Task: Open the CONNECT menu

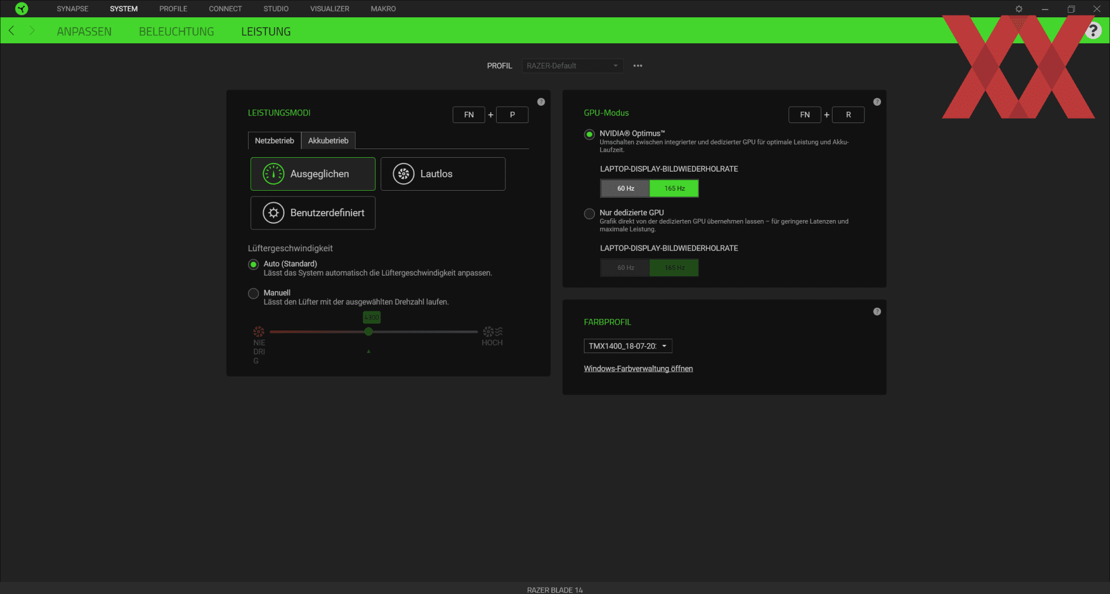Action: pyautogui.click(x=225, y=9)
